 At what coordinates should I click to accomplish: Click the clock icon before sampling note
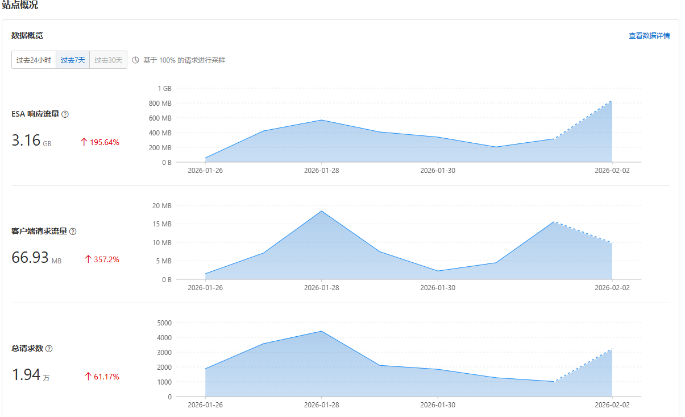(x=135, y=60)
